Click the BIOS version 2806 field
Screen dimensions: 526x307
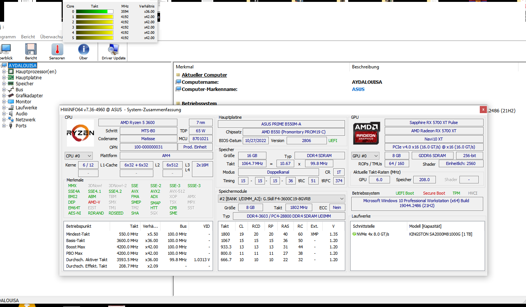pyautogui.click(x=307, y=141)
